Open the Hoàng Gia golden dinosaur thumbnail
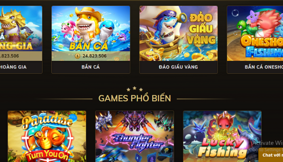The width and height of the screenshot is (283, 162). tap(21, 33)
